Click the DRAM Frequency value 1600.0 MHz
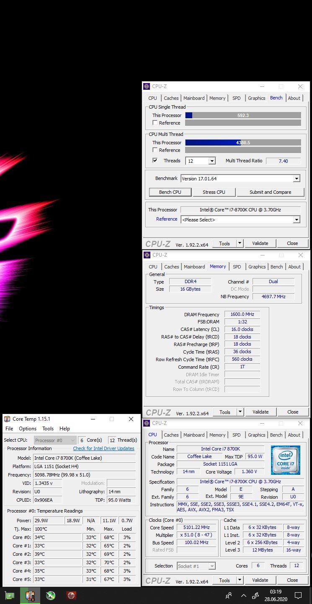 click(x=242, y=315)
